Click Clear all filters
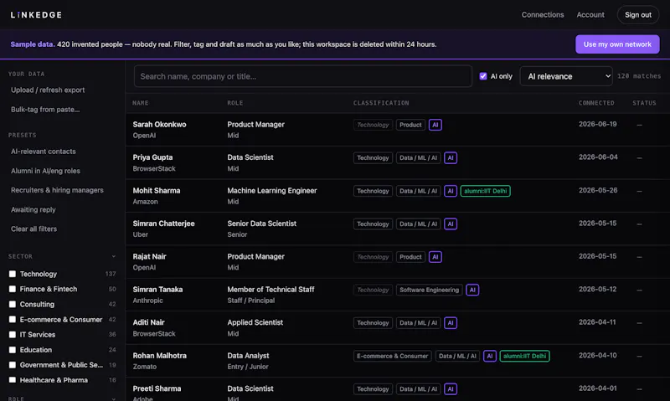The image size is (670, 401). 33,229
